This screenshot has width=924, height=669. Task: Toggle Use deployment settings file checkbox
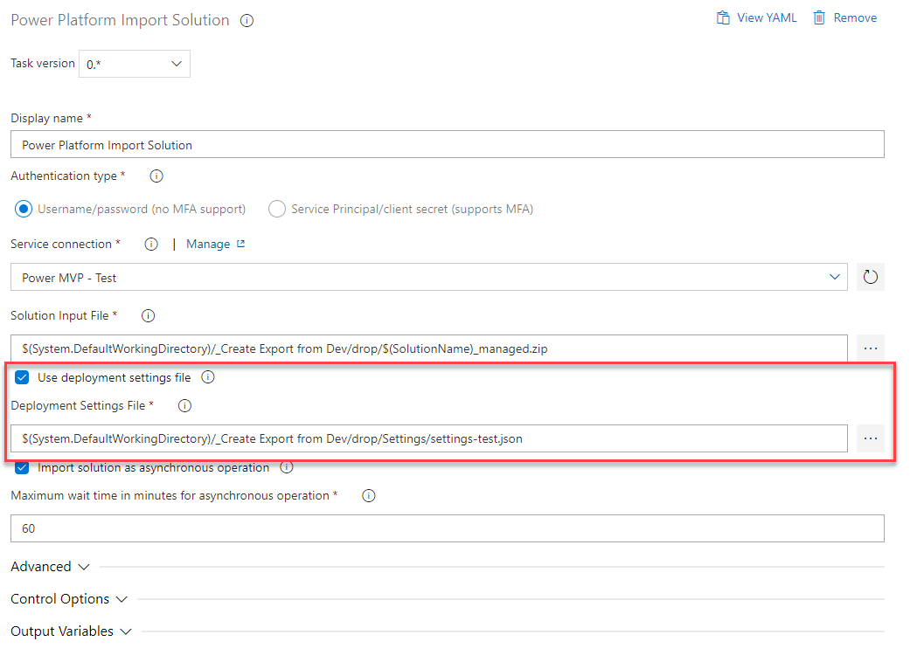[x=22, y=377]
